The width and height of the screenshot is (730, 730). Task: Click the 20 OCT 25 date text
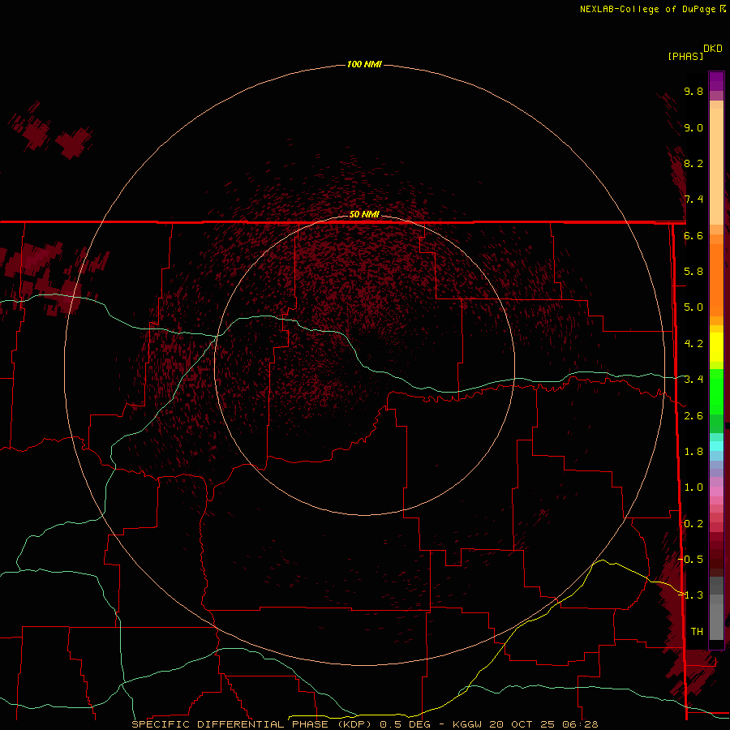pos(521,724)
